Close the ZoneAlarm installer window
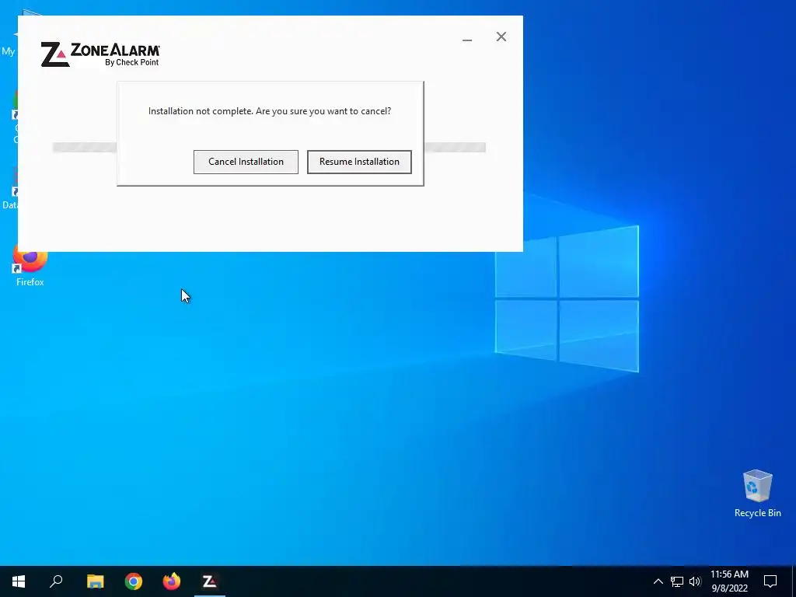This screenshot has height=597, width=796. click(x=501, y=37)
